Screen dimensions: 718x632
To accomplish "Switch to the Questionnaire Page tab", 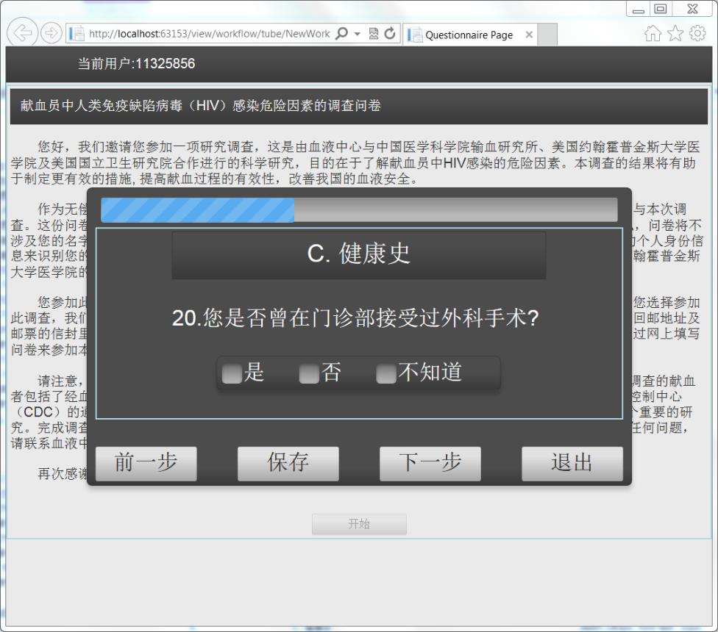I will [469, 35].
